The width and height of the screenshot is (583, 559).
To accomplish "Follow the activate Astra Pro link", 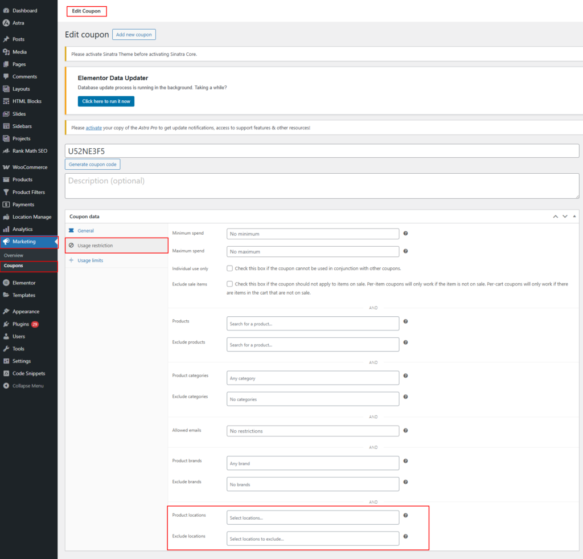I will click(x=93, y=128).
